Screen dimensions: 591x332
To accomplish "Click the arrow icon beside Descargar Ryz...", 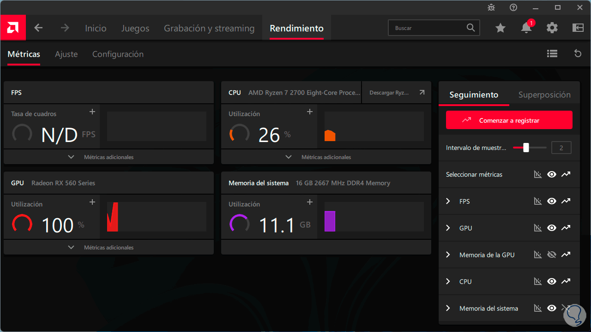I will point(422,93).
